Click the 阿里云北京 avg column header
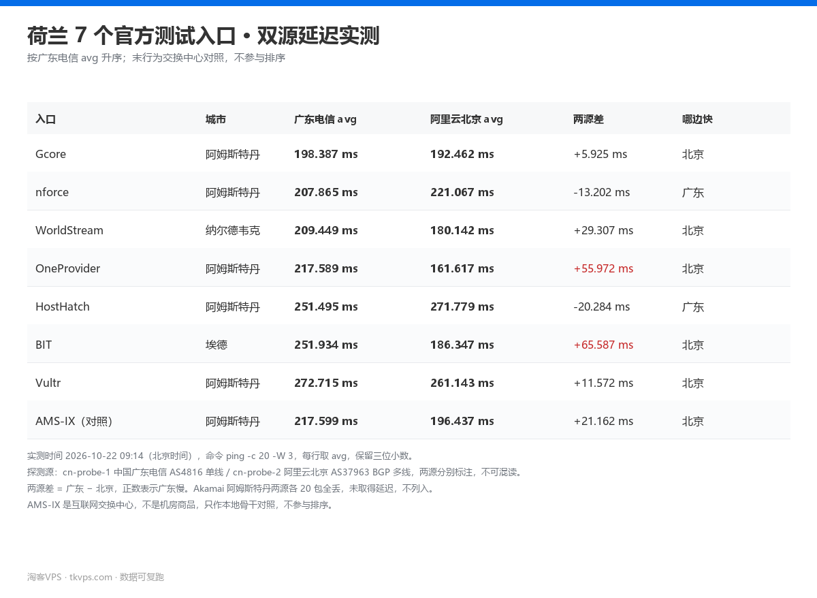This screenshot has width=817, height=598. (x=466, y=119)
